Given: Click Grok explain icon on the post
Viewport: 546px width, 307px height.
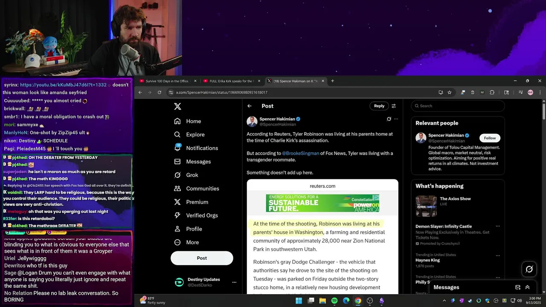Looking at the screenshot, I should (x=389, y=119).
